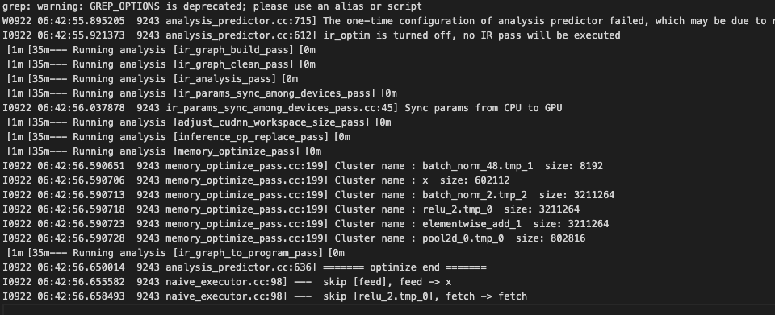775x315 pixels.
Task: Click the batch_norm_48.tmp_1 cluster name
Action: (x=477, y=166)
